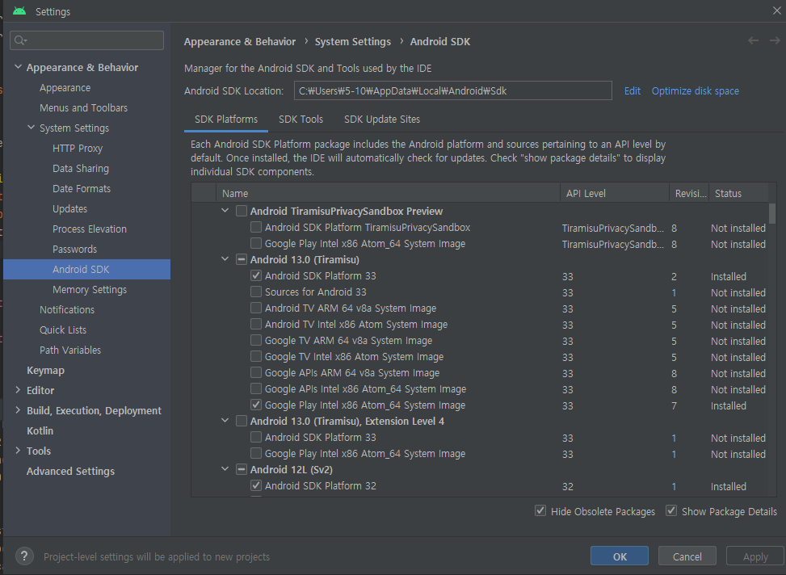Sort by the Status column header
Viewport: 786px width, 575px height.
[x=738, y=193]
